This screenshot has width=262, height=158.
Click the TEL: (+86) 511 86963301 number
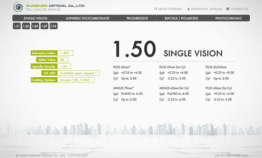point(43,9)
